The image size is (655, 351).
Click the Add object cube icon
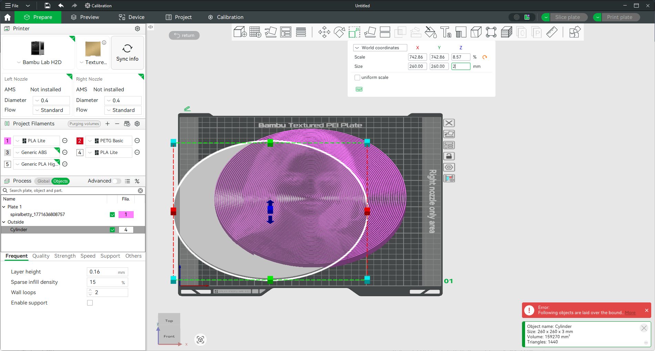240,32
